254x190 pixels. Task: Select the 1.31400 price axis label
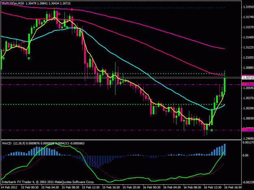[248, 37]
